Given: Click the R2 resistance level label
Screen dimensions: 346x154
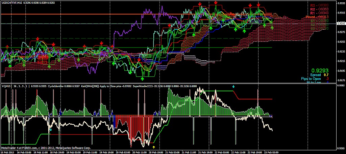Looking at the screenshot, I should click(319, 9).
